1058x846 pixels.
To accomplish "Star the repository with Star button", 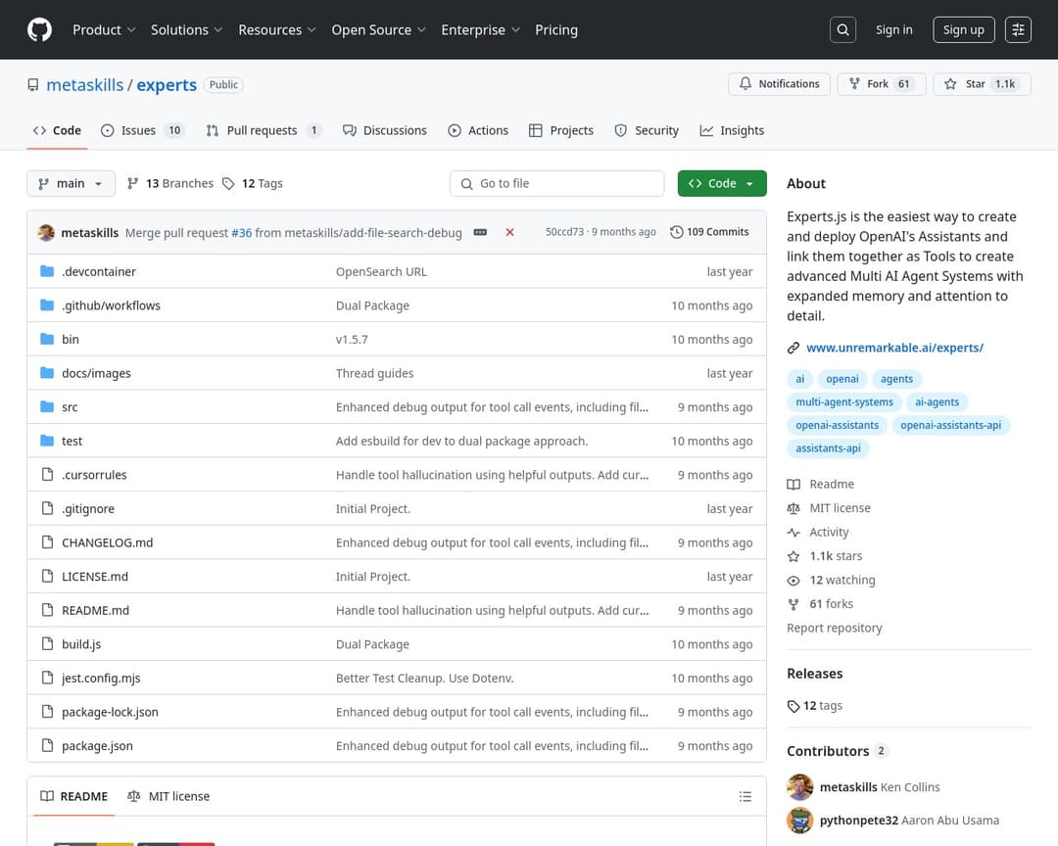I will pyautogui.click(x=982, y=84).
